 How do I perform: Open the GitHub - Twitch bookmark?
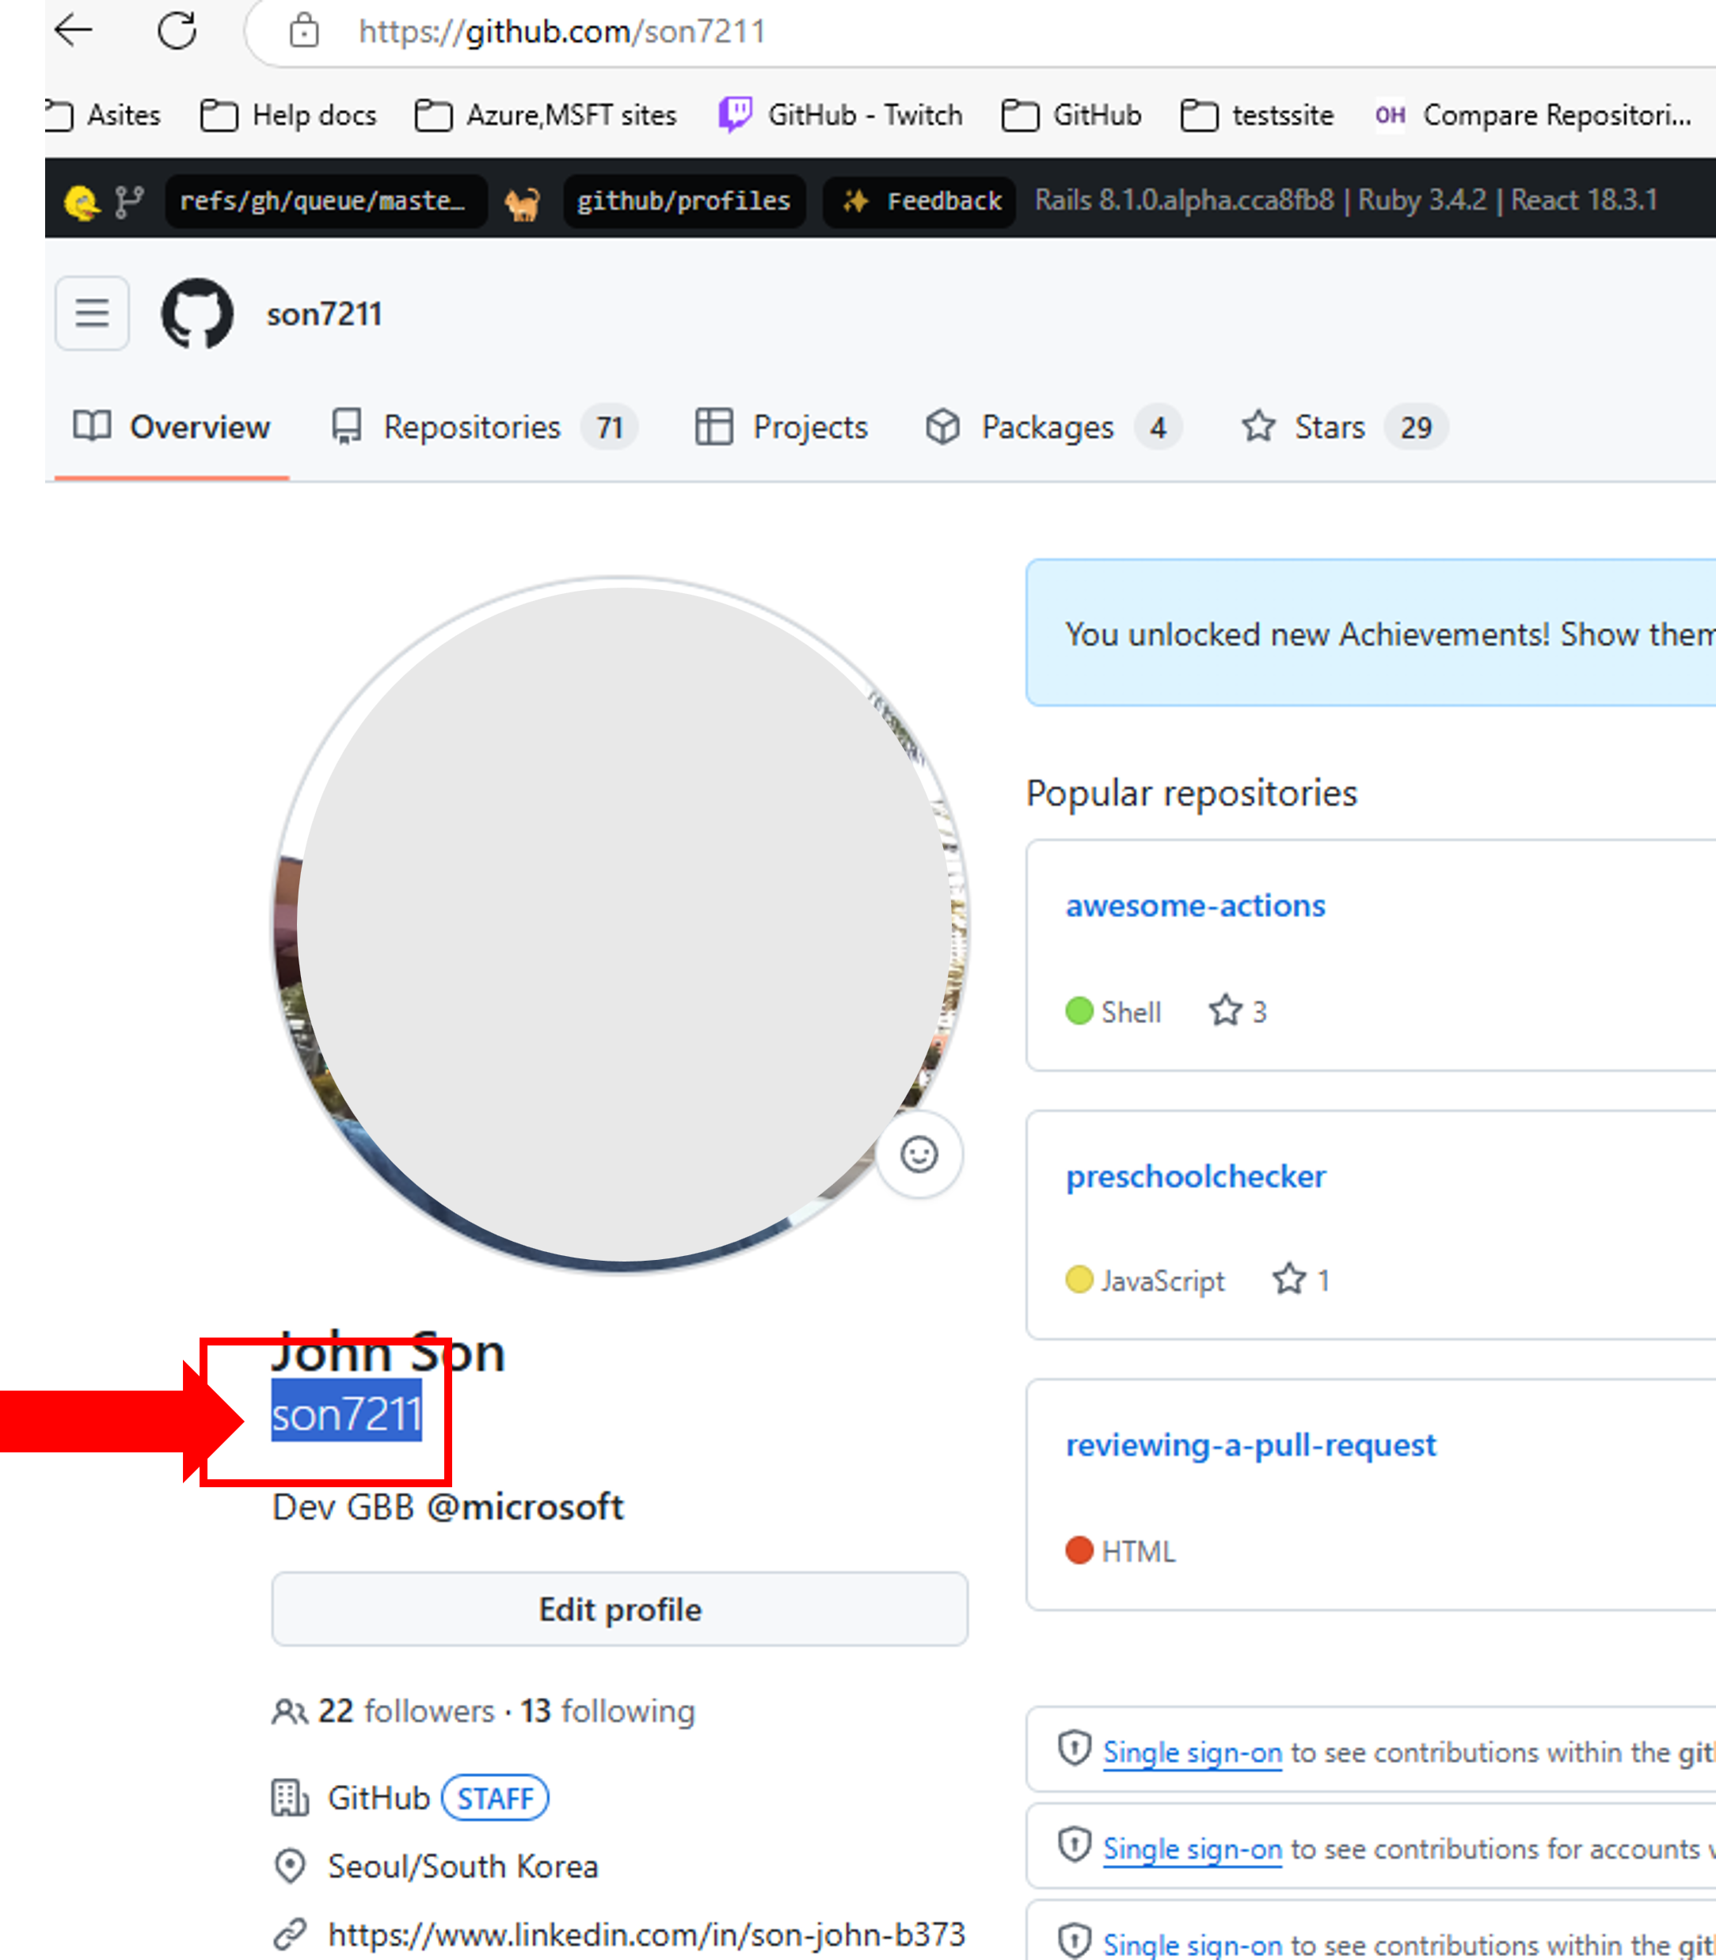point(841,115)
